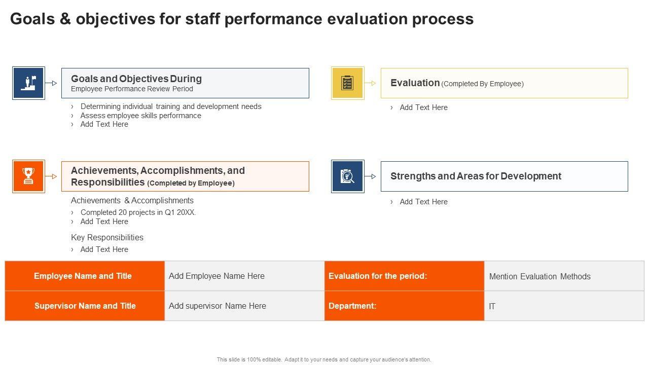Click Strengths and Areas for Development box
The width and height of the screenshot is (649, 365).
tap(504, 176)
